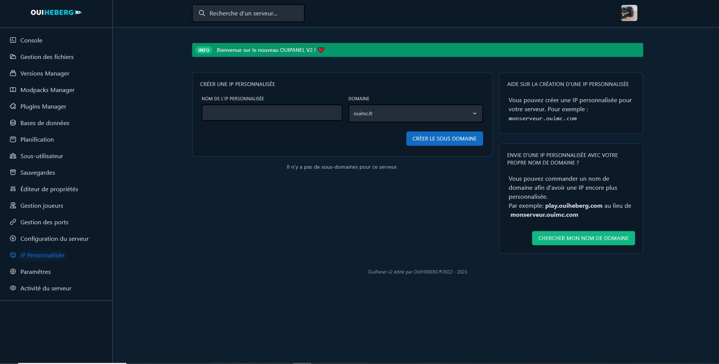
Task: Click text 'Il n'y a pas de sous-domaines pour ce serveur.'
Action: tap(342, 167)
